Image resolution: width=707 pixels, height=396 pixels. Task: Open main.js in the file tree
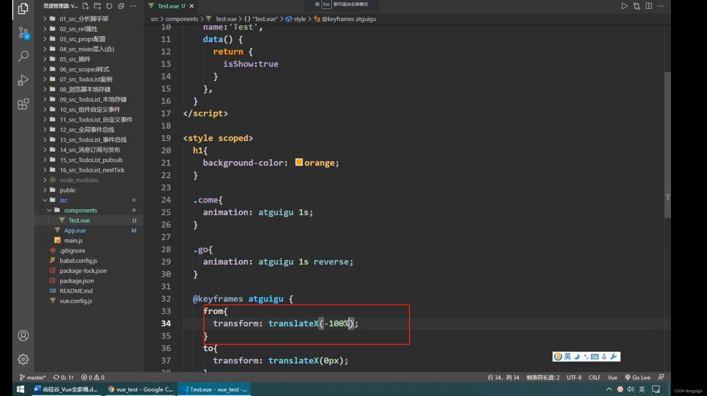(89, 240)
